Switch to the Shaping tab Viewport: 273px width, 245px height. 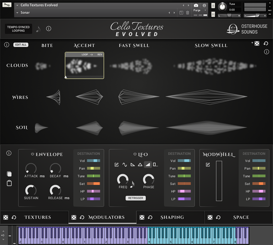(172, 217)
